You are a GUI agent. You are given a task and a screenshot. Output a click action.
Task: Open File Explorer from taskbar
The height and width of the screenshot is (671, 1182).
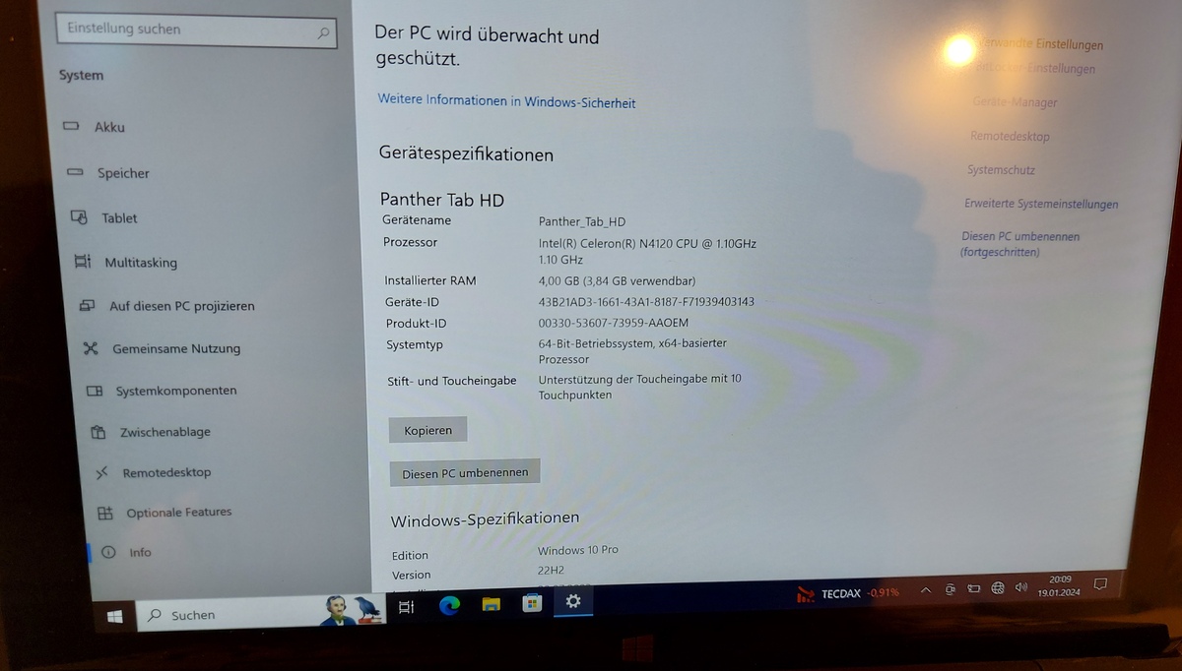pos(491,603)
